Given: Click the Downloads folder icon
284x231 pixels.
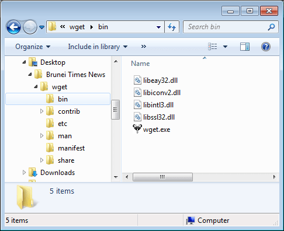Looking at the screenshot, I should coord(33,173).
